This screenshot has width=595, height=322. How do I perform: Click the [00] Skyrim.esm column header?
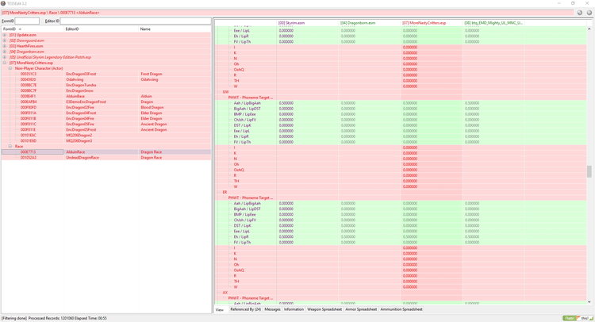pos(307,23)
